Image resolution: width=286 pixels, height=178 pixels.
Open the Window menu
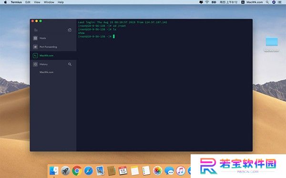(x=49, y=2)
